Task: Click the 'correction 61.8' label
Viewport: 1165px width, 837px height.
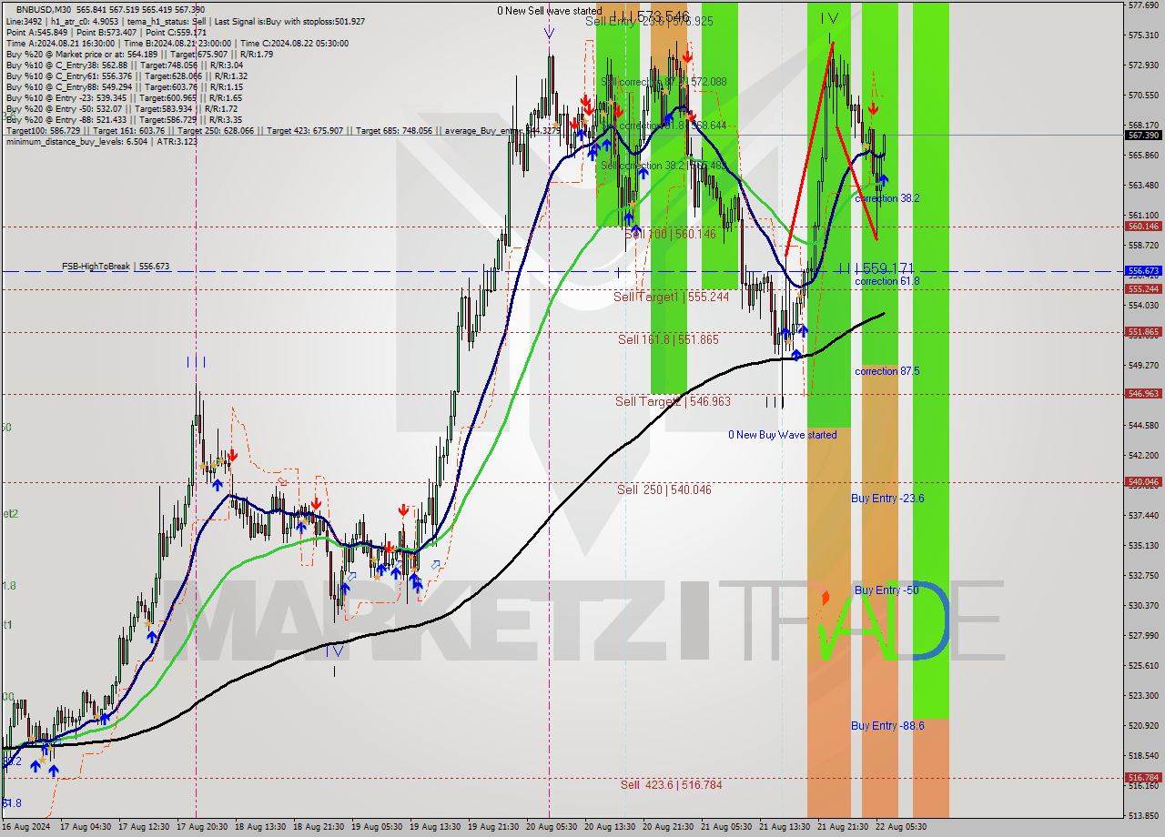Action: point(886,281)
